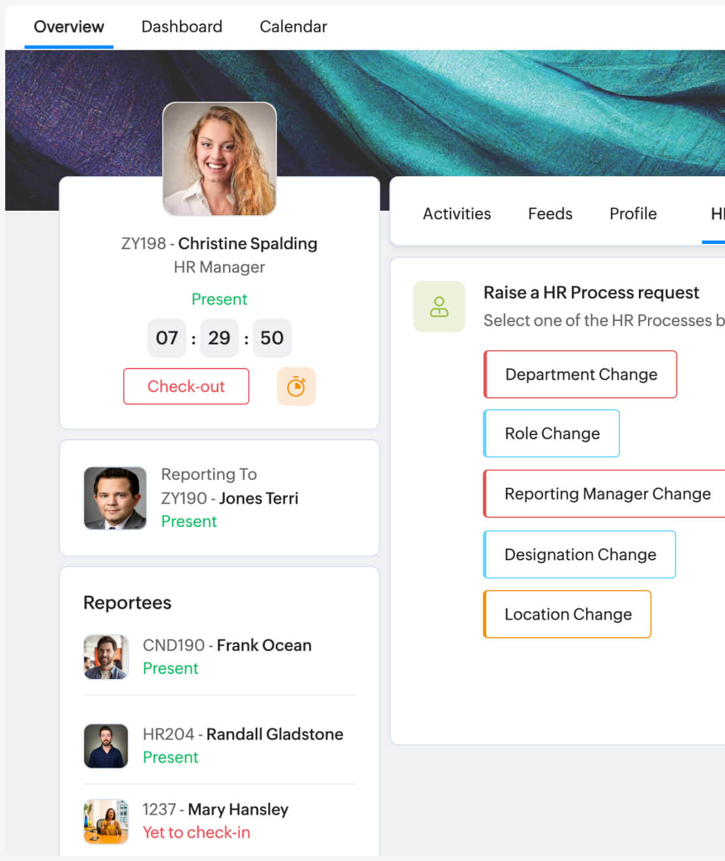This screenshot has width=725, height=861.
Task: Open the Calendar tab
Action: (293, 27)
